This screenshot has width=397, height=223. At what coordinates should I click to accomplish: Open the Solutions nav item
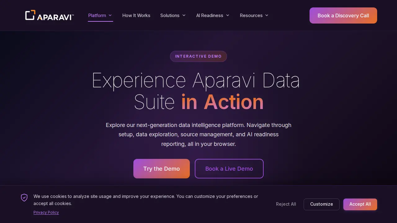(170, 15)
